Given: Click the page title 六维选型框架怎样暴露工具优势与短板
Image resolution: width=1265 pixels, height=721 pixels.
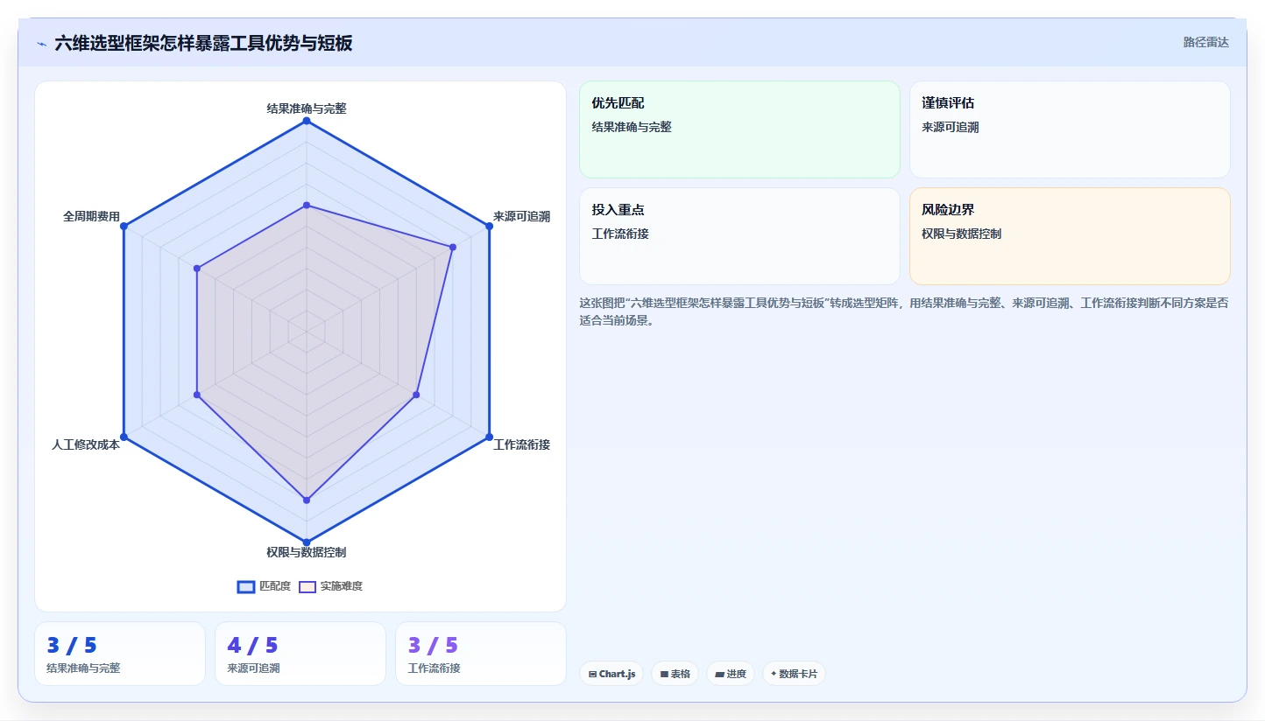Looking at the screenshot, I should [203, 43].
